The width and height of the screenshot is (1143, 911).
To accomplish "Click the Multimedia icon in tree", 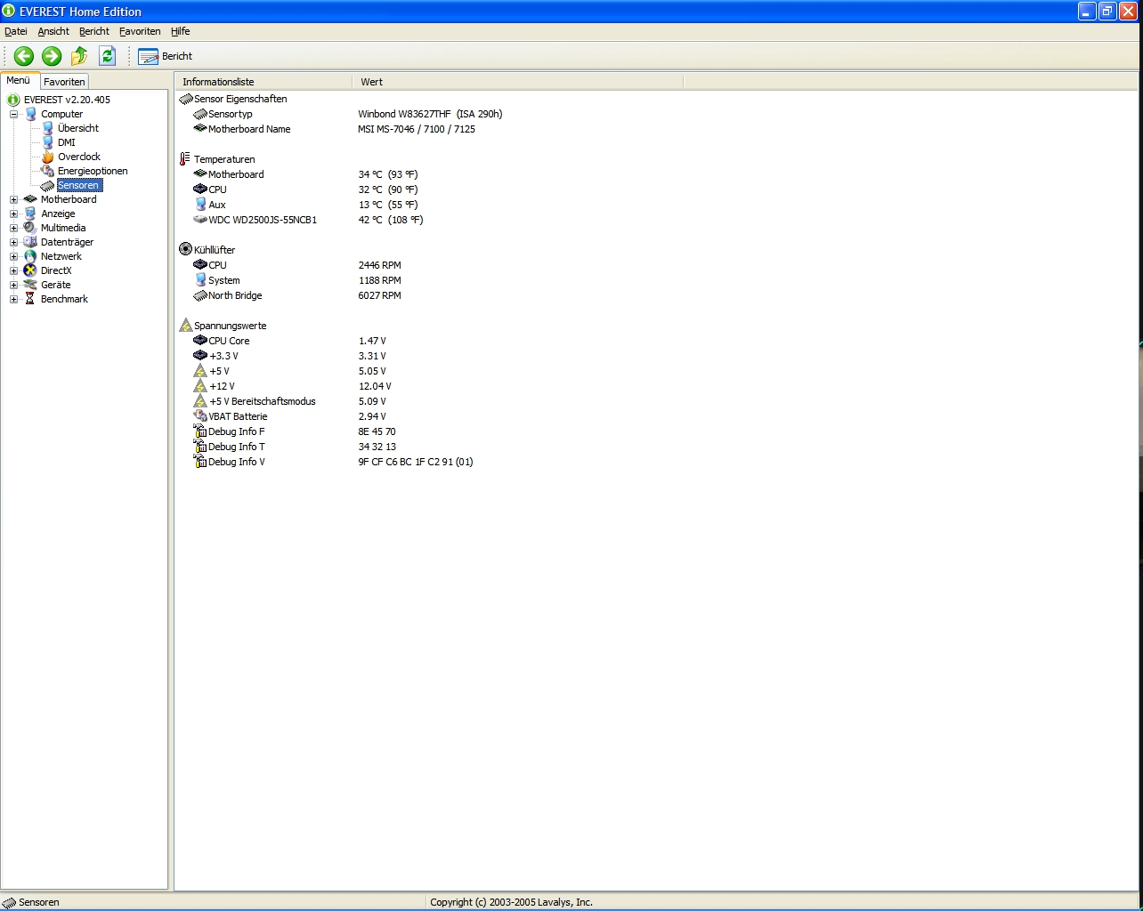I will coord(30,228).
